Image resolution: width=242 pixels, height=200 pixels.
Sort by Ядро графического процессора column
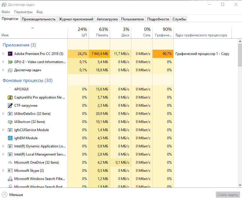click(203, 32)
